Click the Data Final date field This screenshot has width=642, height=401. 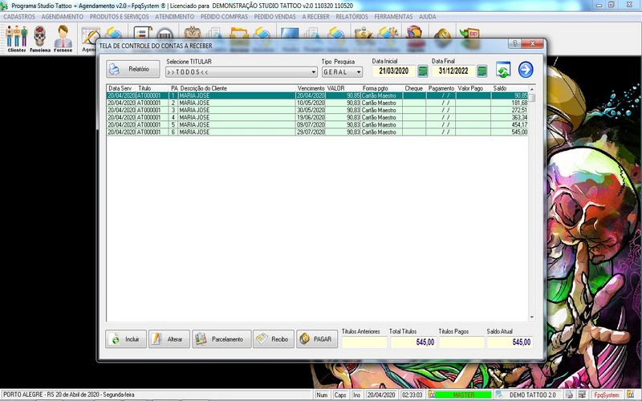[x=453, y=71]
